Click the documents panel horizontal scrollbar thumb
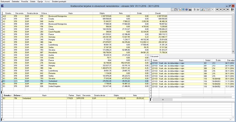The width and height of the screenshot is (236, 122). point(163,100)
